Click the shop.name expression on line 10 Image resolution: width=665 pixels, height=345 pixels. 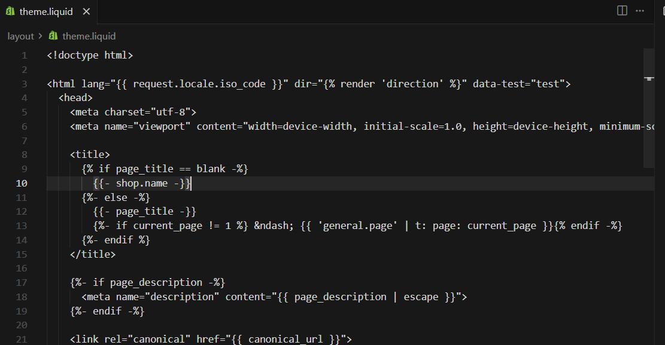pyautogui.click(x=142, y=183)
